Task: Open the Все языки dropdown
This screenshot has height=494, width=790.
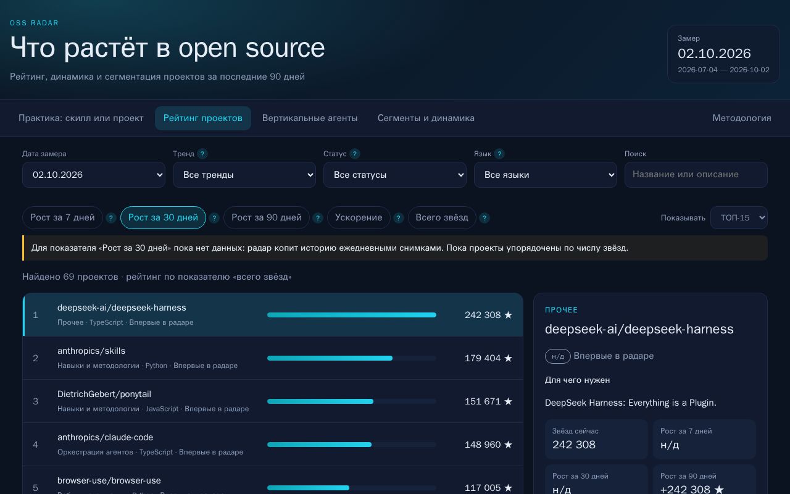Action: 546,175
